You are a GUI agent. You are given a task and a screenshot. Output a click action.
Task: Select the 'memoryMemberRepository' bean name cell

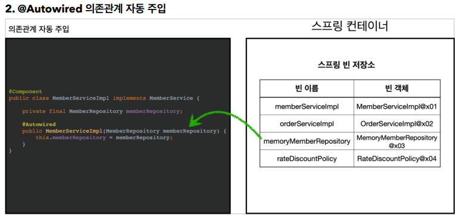[307, 141]
